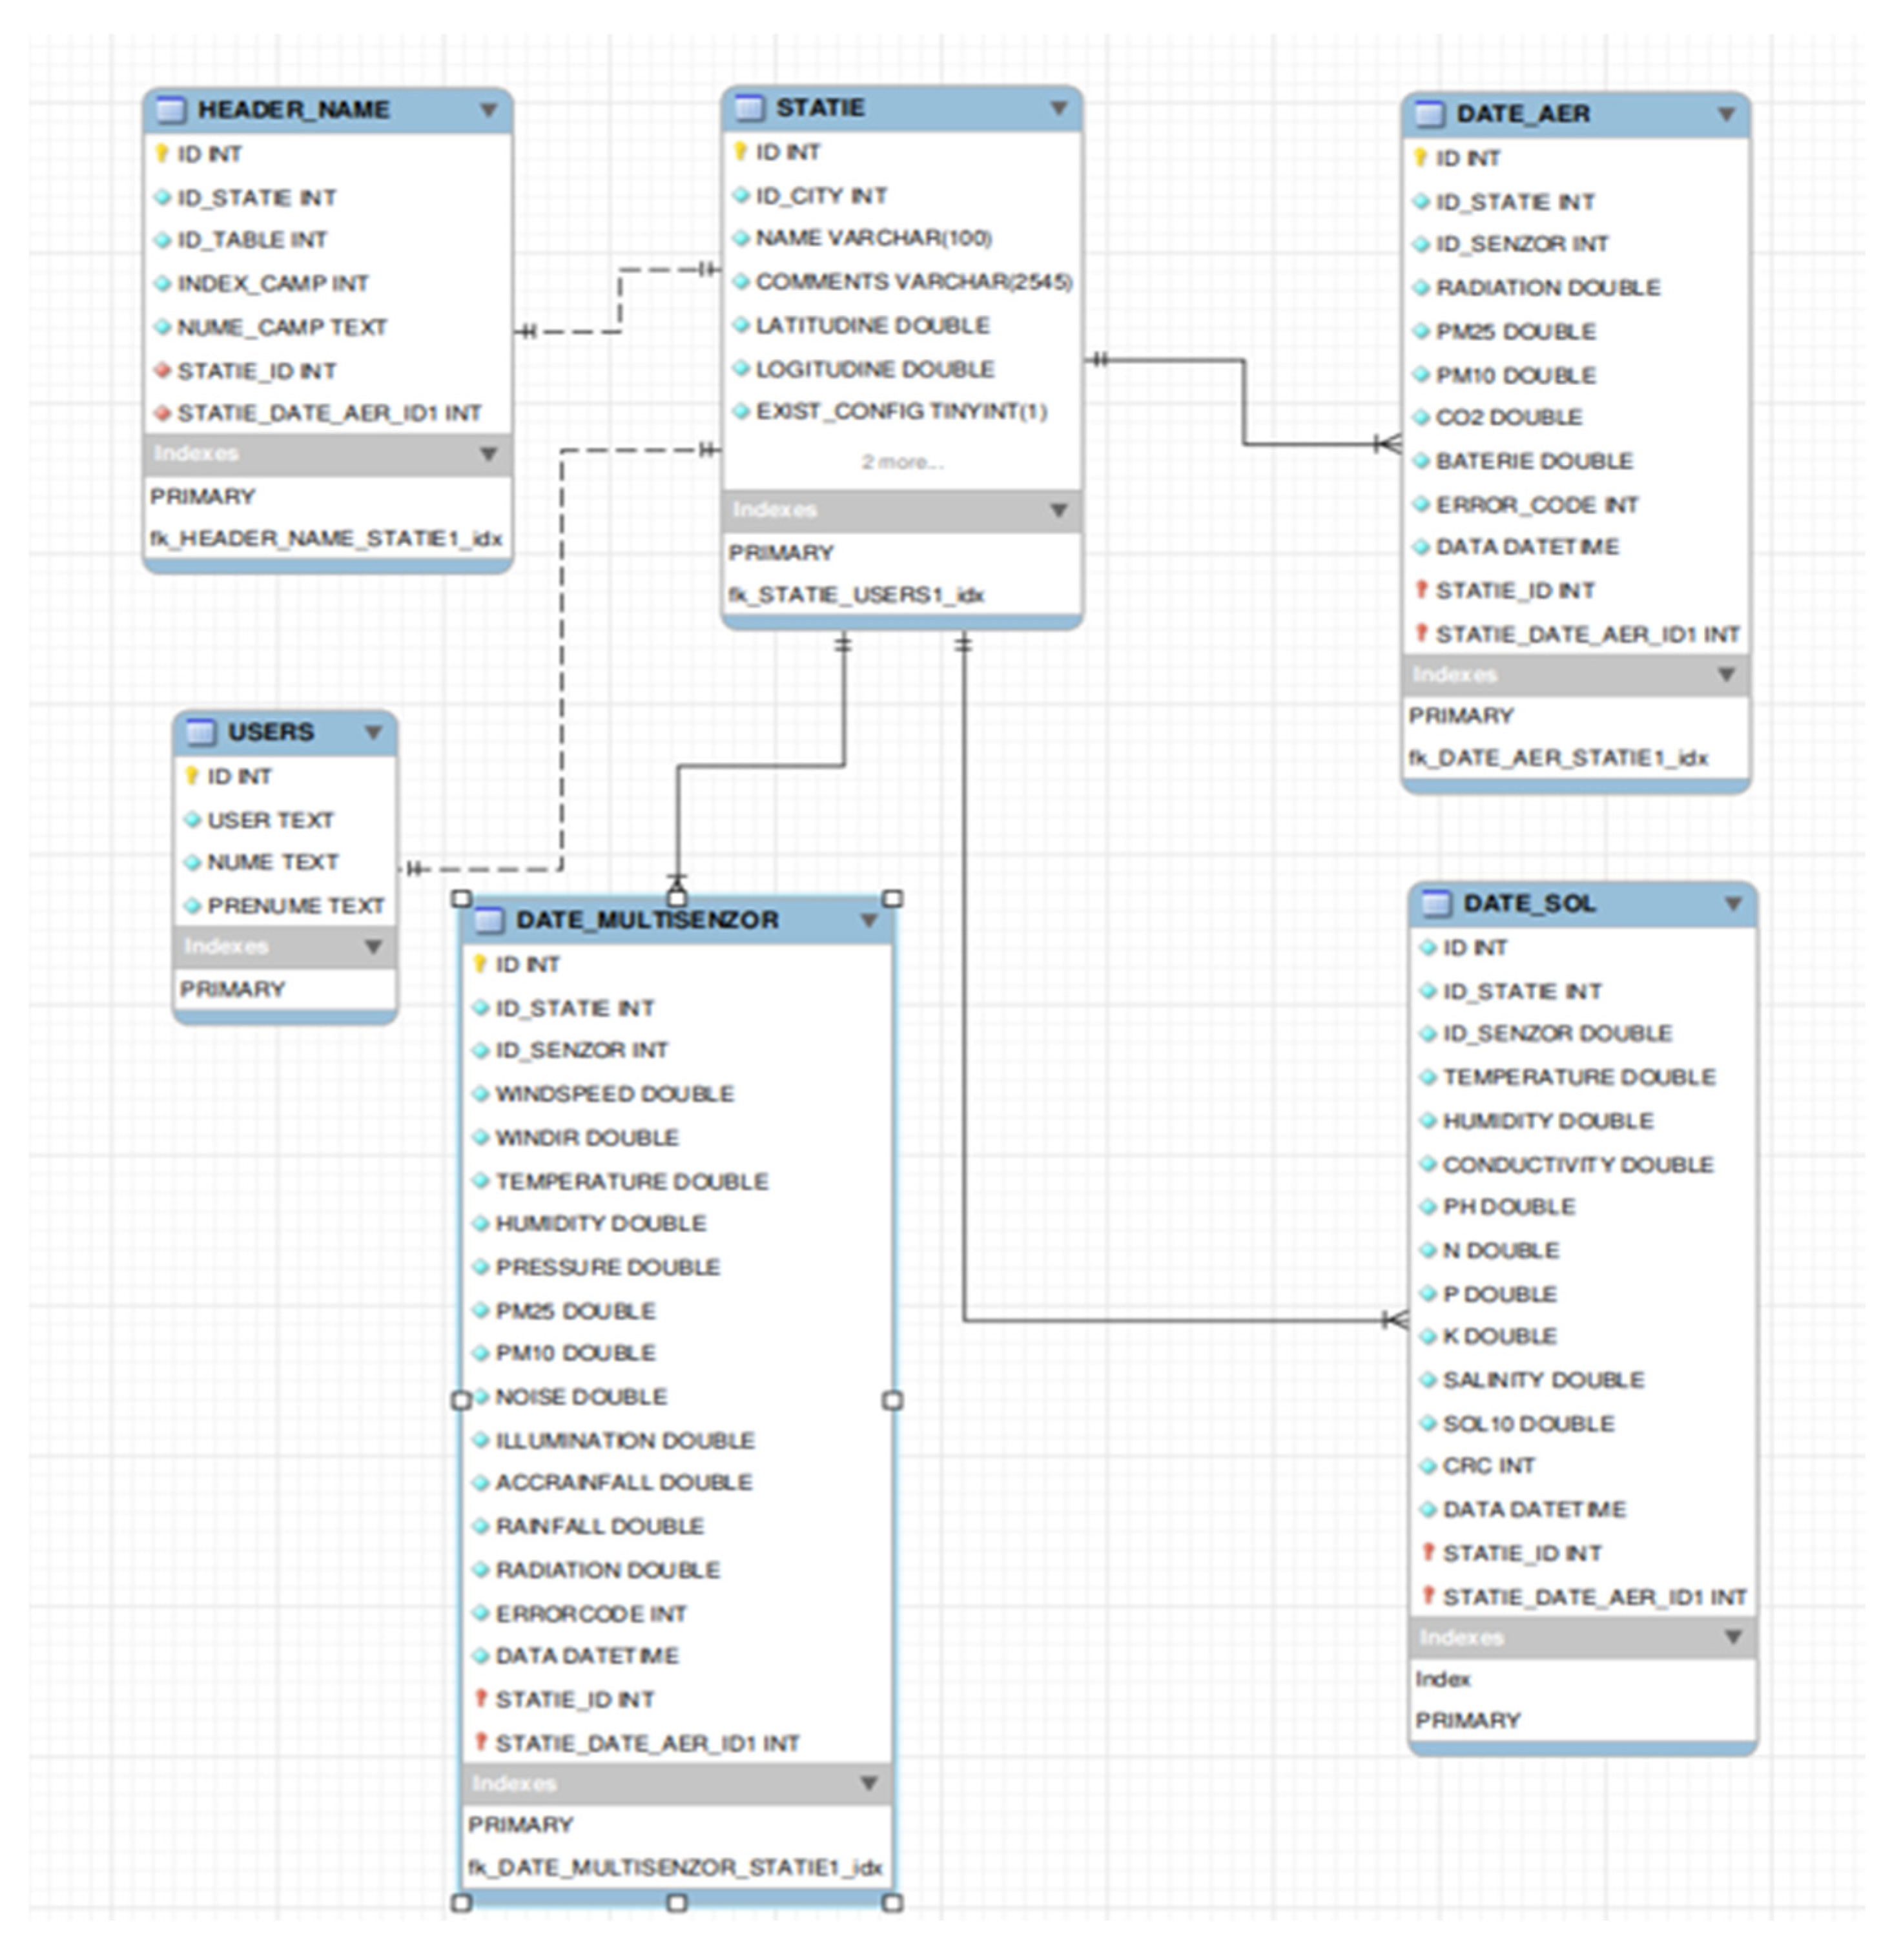Click the STATIE table icon in header

point(748,107)
